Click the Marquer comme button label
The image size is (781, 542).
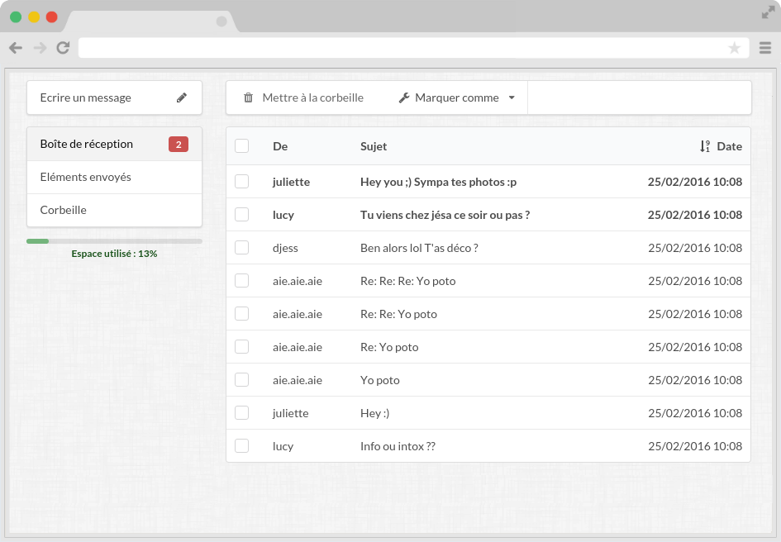coord(457,97)
